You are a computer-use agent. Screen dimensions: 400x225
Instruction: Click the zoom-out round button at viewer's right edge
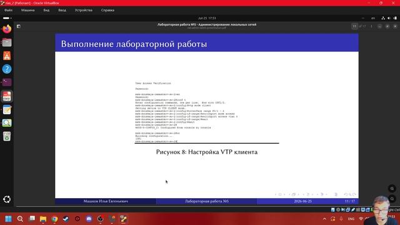(392, 199)
